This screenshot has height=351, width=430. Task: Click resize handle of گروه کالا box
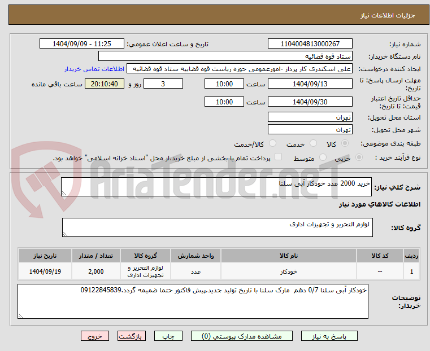pyautogui.click(x=66, y=234)
